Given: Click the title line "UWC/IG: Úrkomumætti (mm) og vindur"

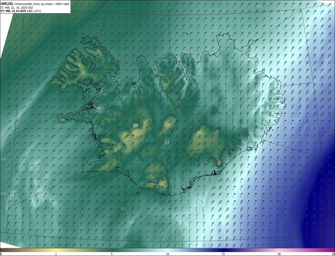Looking at the screenshot, I should pos(35,4).
